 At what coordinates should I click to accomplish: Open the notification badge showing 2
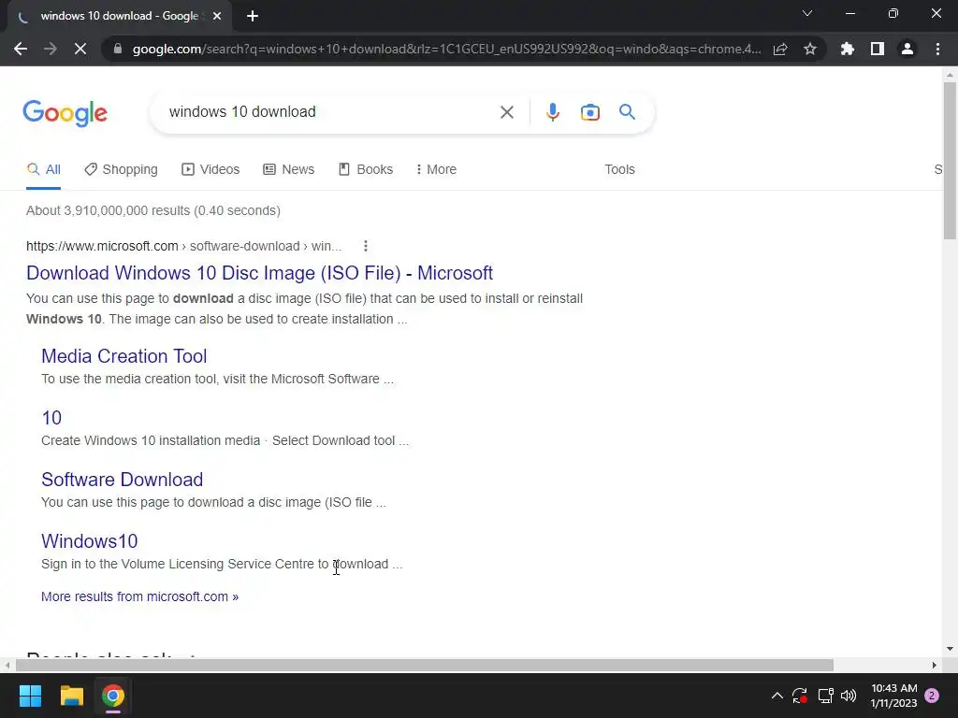932,696
